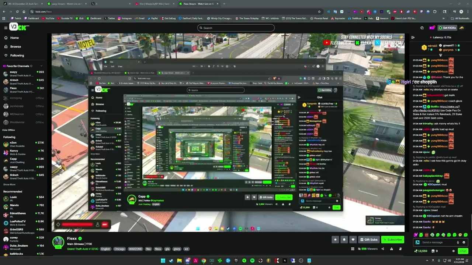Expand Show More under Following list
Viewport: 472px width, 265px height.
(9, 184)
